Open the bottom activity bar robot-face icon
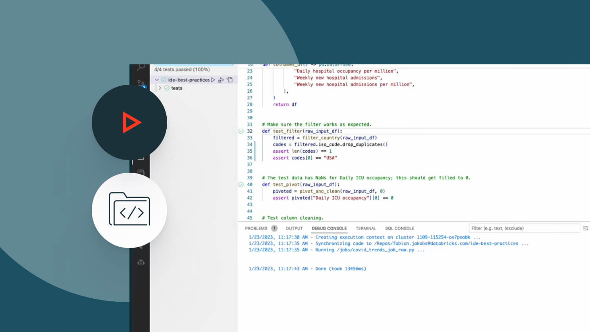The image size is (590, 332). tap(141, 262)
